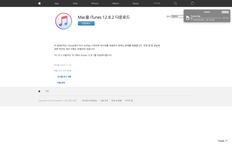Click the 지원 breadcrumb link in footer

[x=47, y=91]
